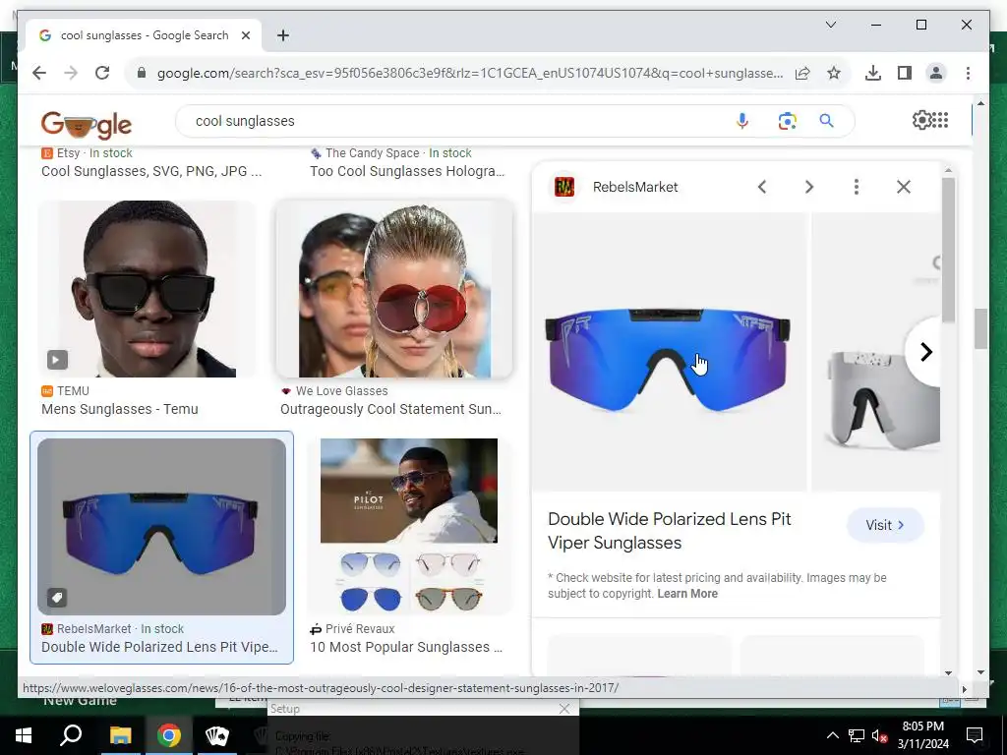Close the cool sunglasses tab
The height and width of the screenshot is (755, 1007).
point(245,35)
